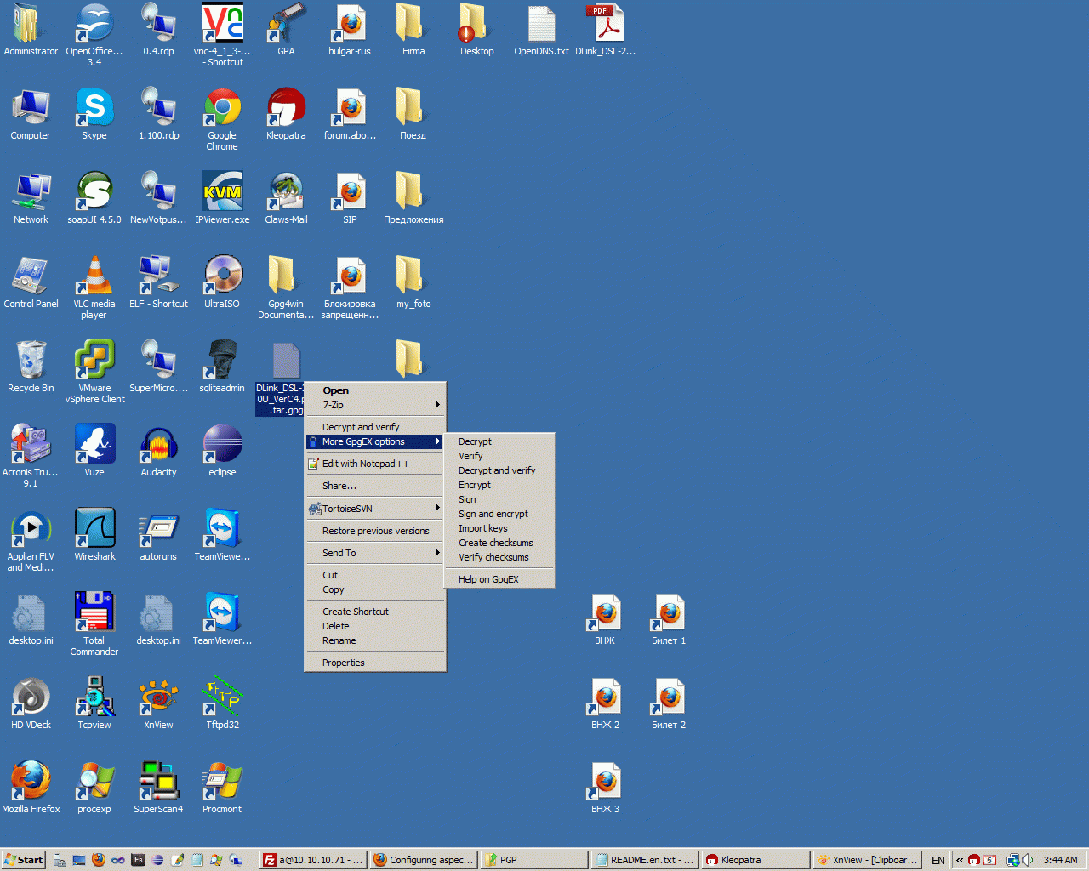The height and width of the screenshot is (871, 1089).
Task: Expand the TortoiseSVN submenu
Action: pos(375,509)
